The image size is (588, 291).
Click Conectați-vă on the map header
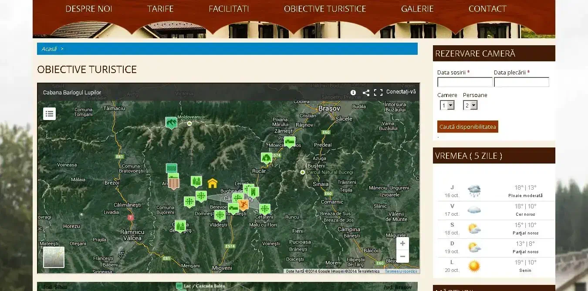pos(401,92)
